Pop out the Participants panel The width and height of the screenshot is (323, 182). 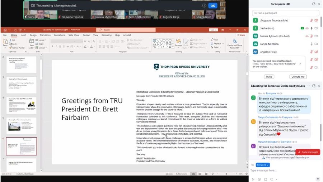[x=314, y=4]
